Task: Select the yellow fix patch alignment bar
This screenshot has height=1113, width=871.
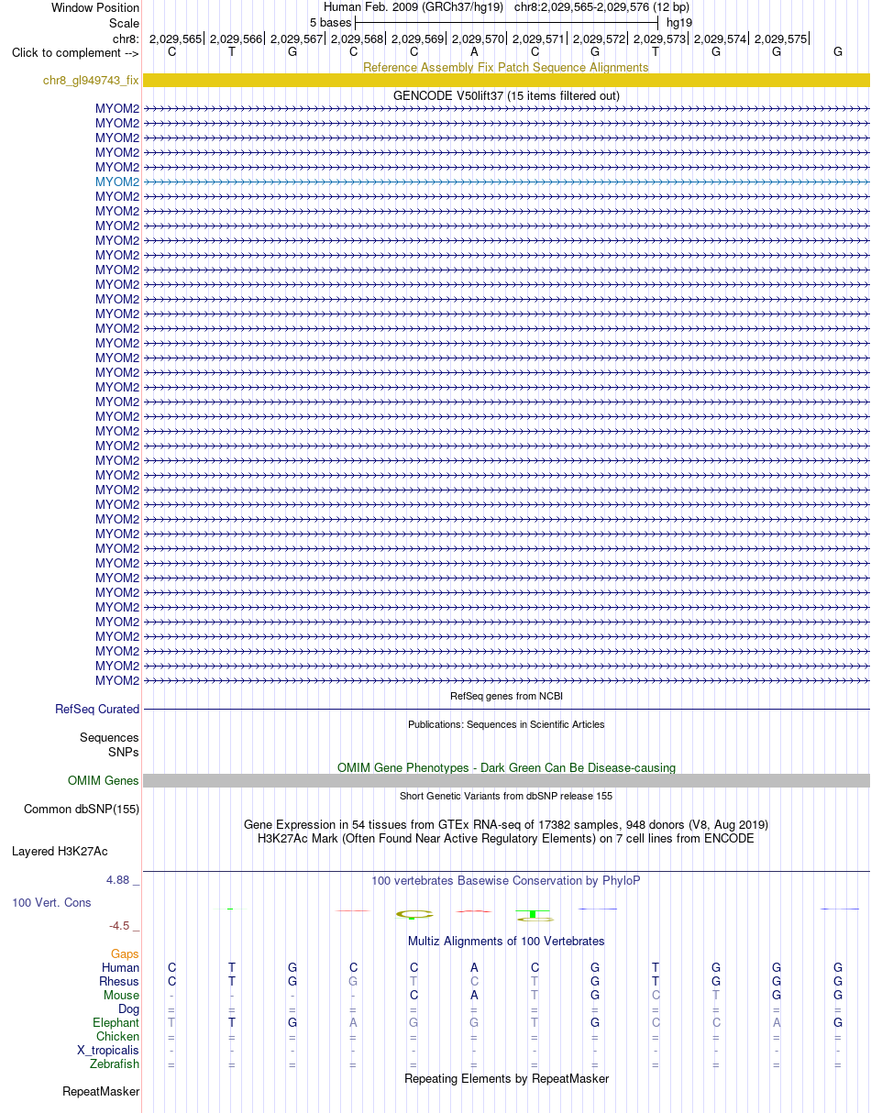Action: tap(506, 81)
